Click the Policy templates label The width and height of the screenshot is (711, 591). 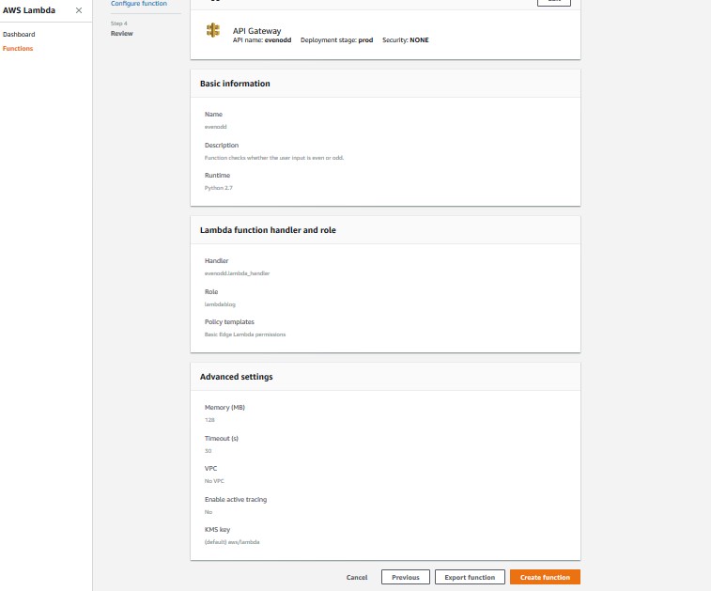[x=229, y=322]
